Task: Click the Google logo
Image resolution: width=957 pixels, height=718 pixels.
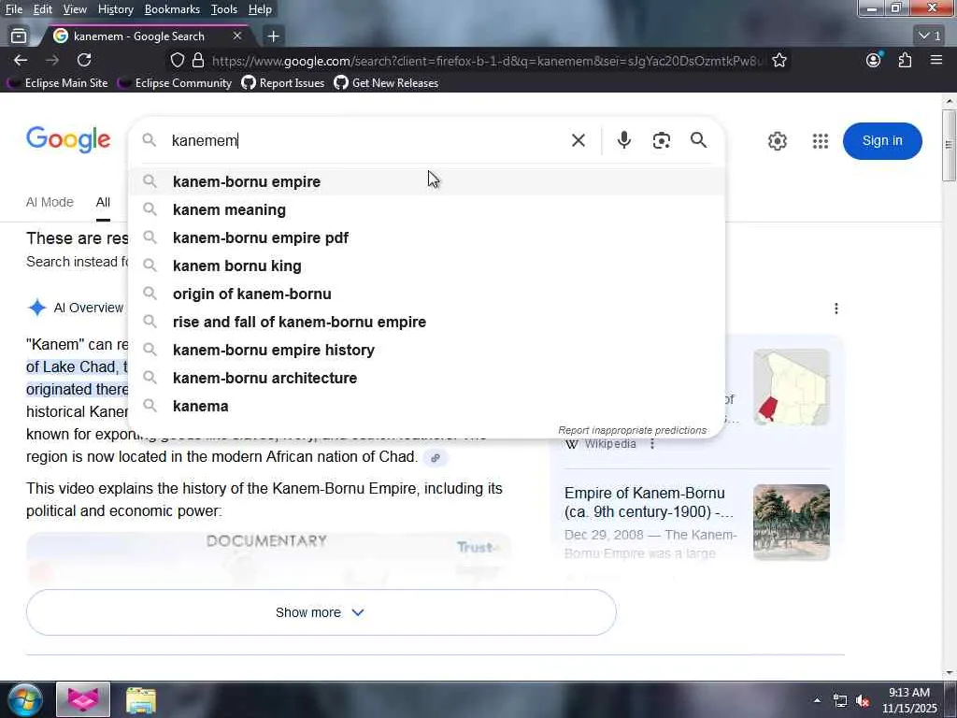Action: click(68, 140)
